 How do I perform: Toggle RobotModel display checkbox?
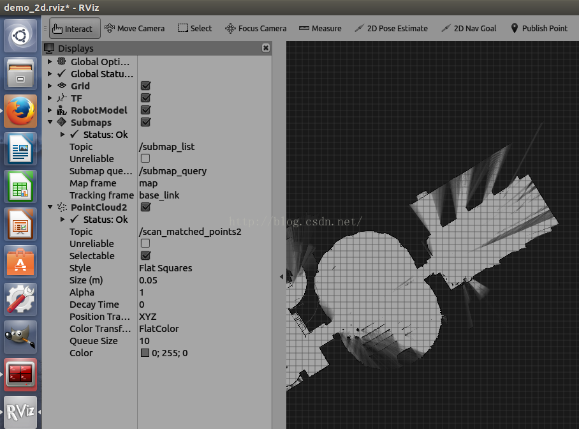[146, 110]
